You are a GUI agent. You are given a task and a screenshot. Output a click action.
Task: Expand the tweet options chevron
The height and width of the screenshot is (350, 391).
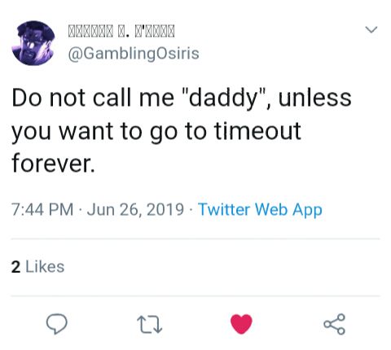[x=371, y=29]
